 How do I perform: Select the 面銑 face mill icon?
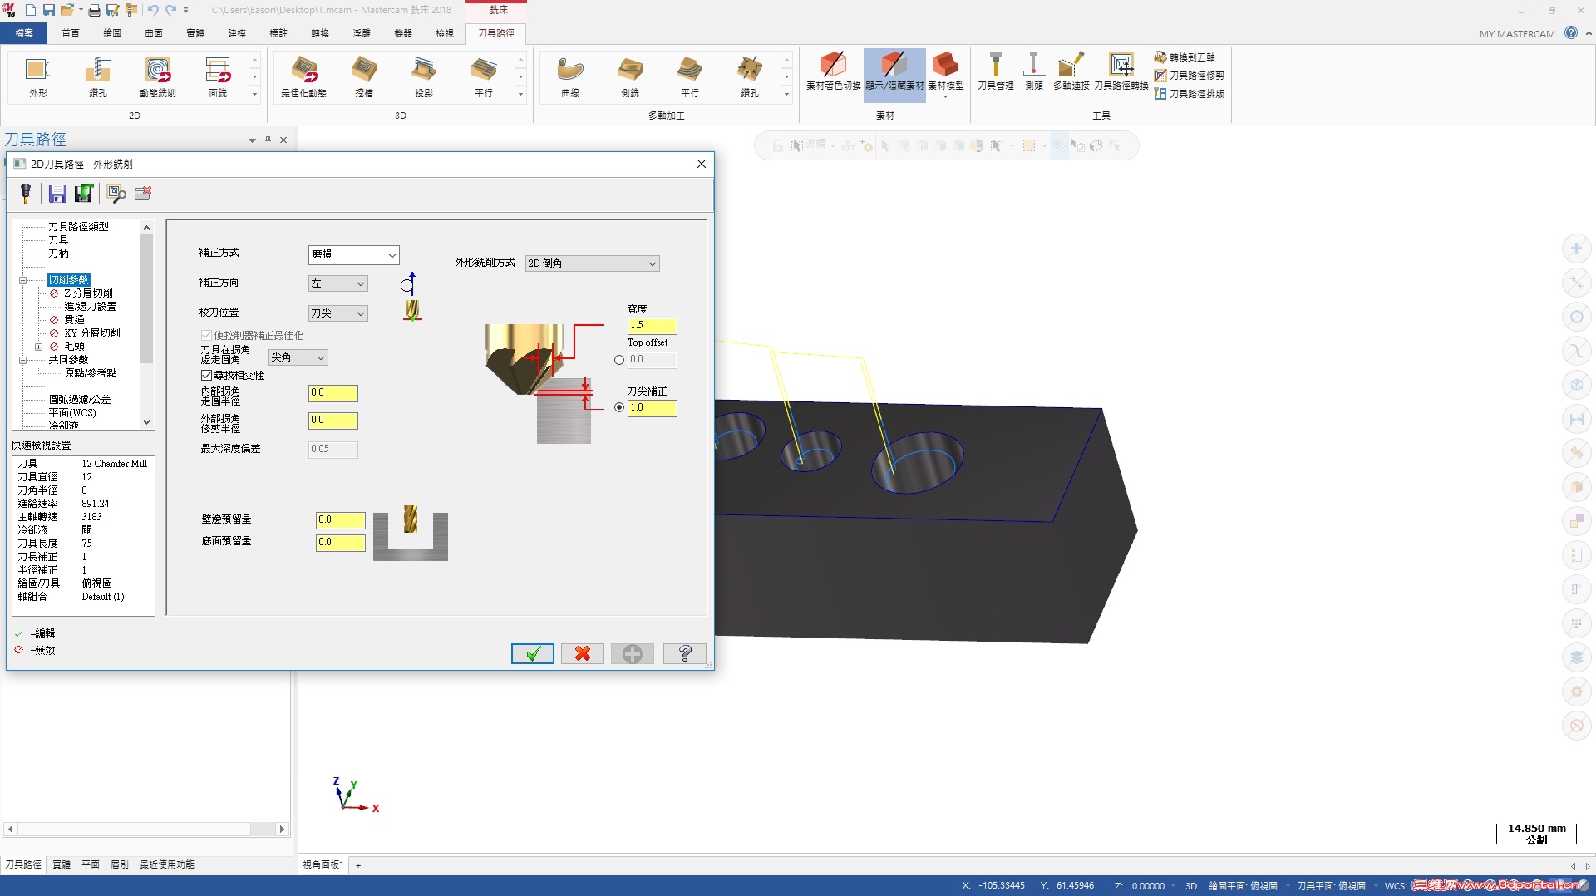click(x=218, y=76)
